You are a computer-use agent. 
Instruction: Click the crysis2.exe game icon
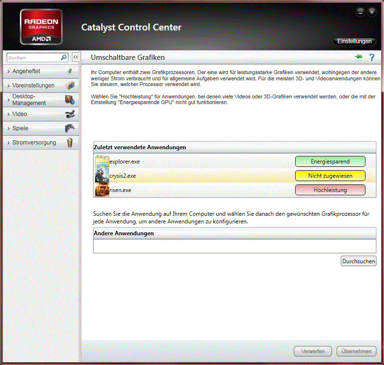click(102, 176)
